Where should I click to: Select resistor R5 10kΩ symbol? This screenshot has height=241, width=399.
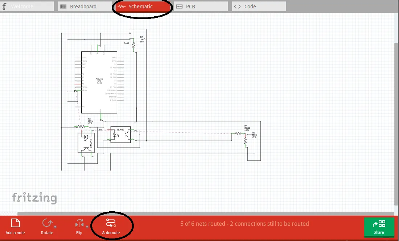point(133,45)
